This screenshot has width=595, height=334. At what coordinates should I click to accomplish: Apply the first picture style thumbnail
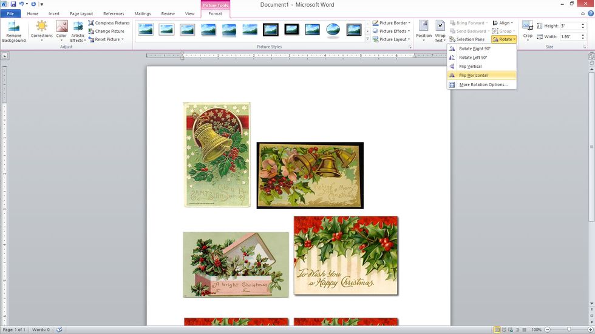click(146, 29)
